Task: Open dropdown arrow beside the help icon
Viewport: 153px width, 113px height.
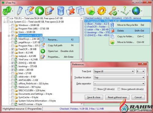Action: [x=130, y=11]
